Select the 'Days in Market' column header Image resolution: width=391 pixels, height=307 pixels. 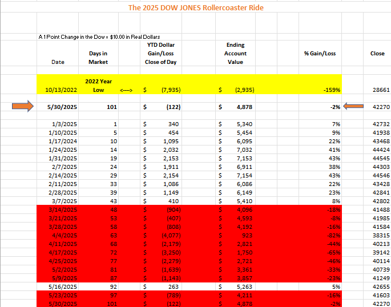pos(98,58)
